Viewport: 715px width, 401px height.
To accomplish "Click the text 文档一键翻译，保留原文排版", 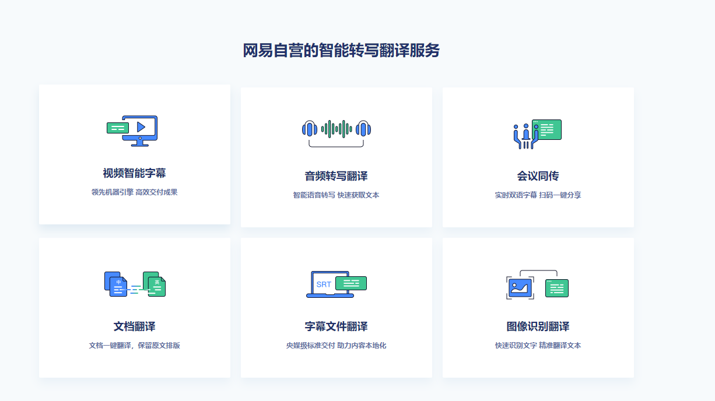I will tap(135, 346).
